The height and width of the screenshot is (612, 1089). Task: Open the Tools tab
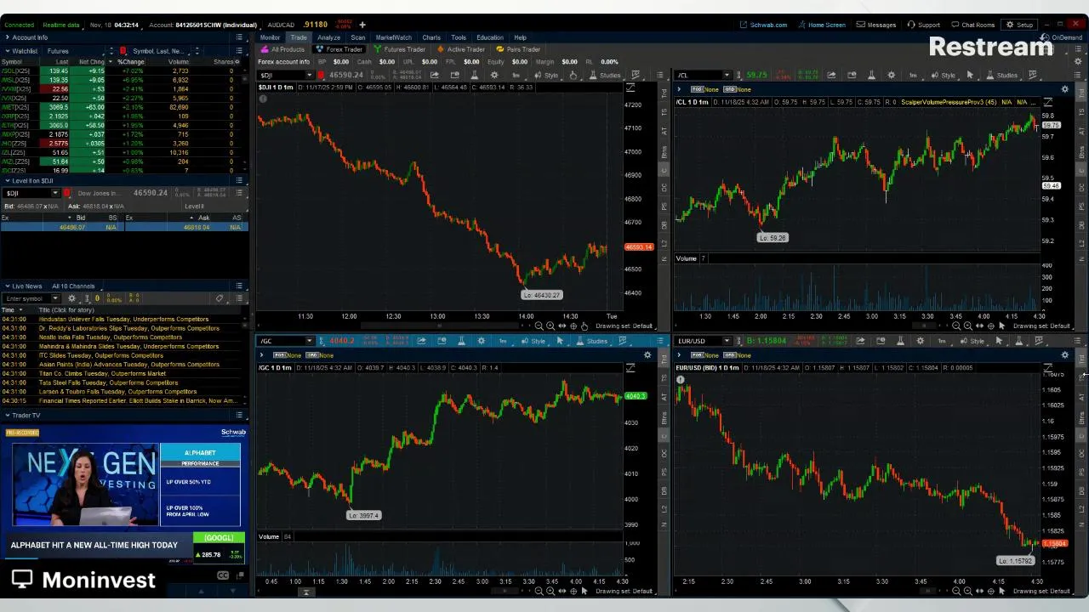(459, 37)
